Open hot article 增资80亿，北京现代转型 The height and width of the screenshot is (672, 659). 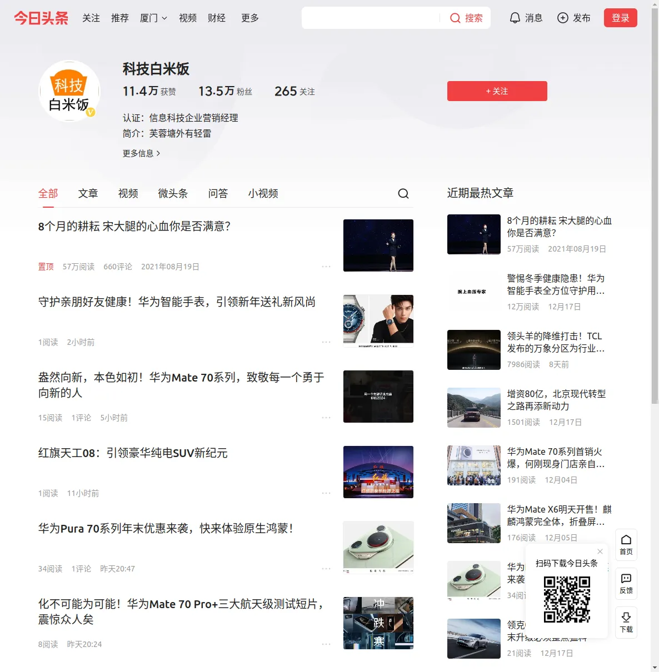click(x=556, y=400)
